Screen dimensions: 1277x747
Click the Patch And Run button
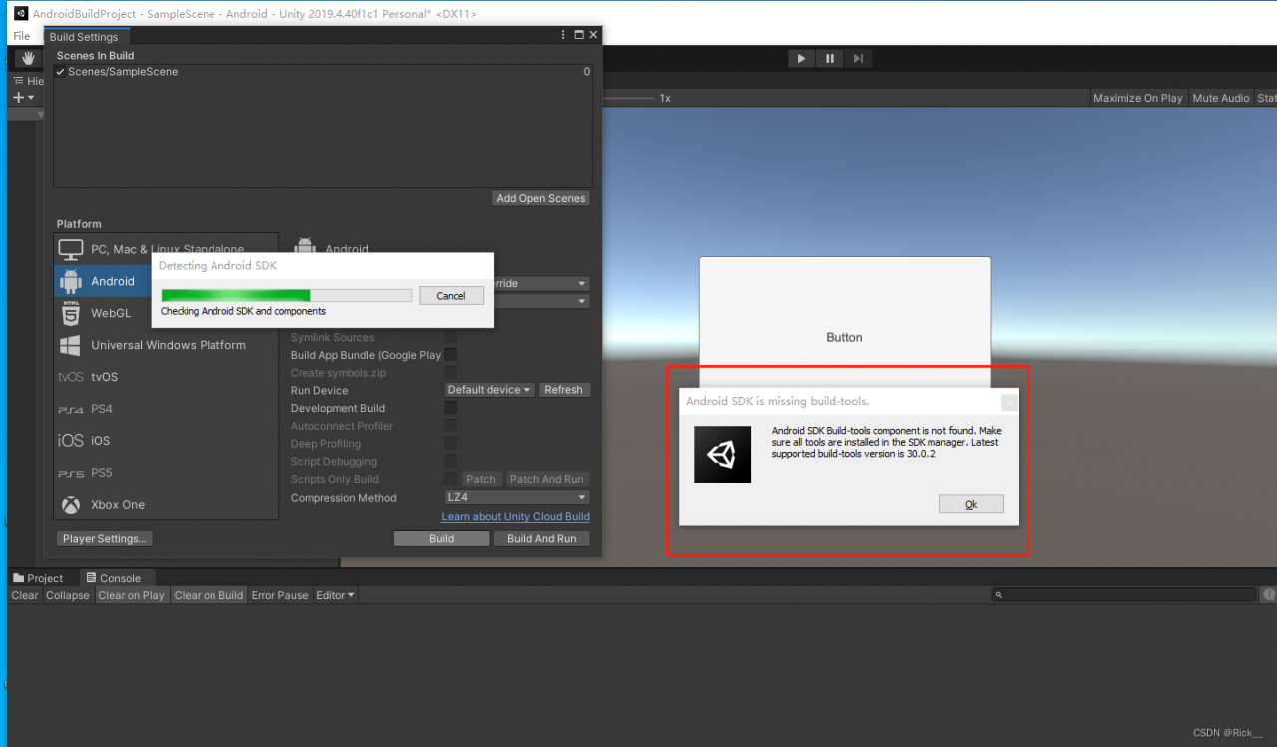click(546, 479)
